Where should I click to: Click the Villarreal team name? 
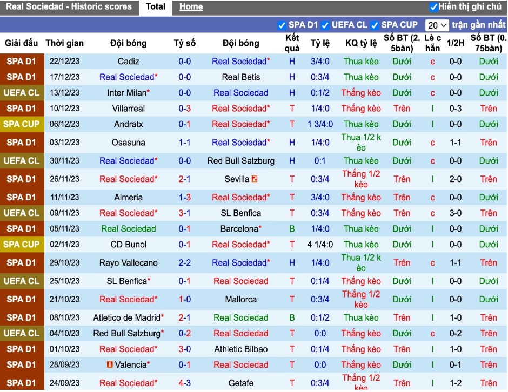(x=128, y=109)
